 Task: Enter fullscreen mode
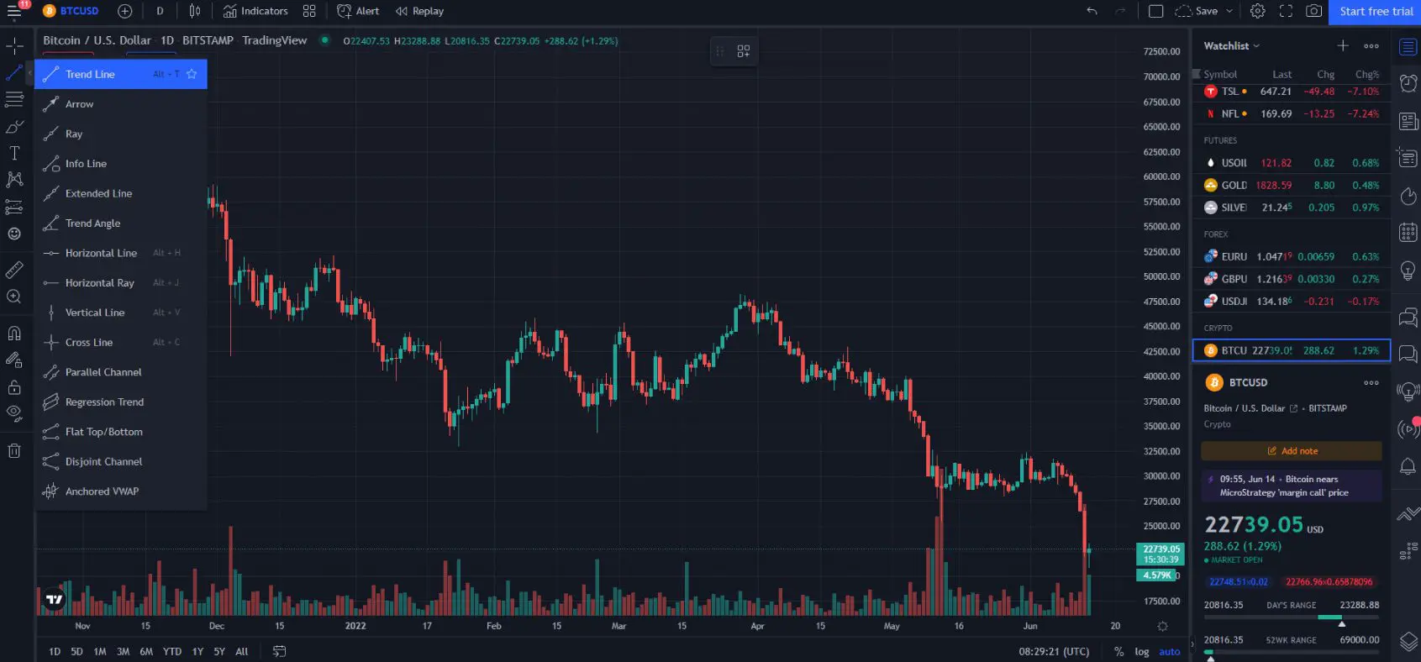[x=1286, y=11]
